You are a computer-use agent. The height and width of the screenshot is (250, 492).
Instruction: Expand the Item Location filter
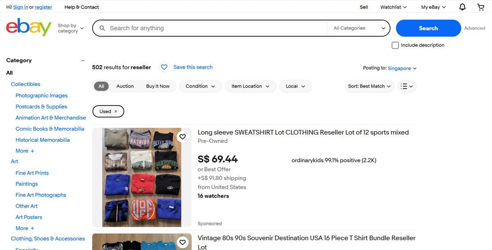pos(250,86)
